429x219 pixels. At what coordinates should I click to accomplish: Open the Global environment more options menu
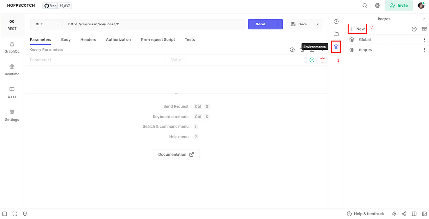point(424,40)
